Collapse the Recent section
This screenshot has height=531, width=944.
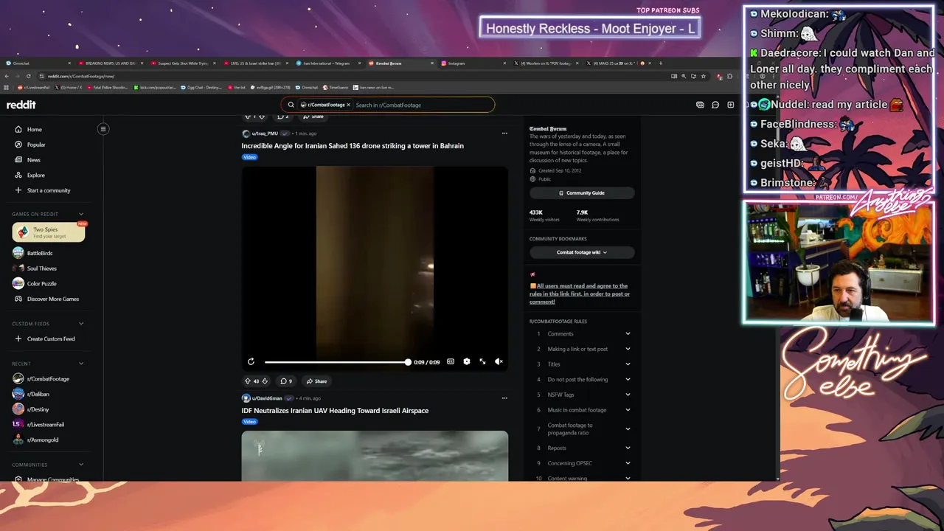click(81, 363)
